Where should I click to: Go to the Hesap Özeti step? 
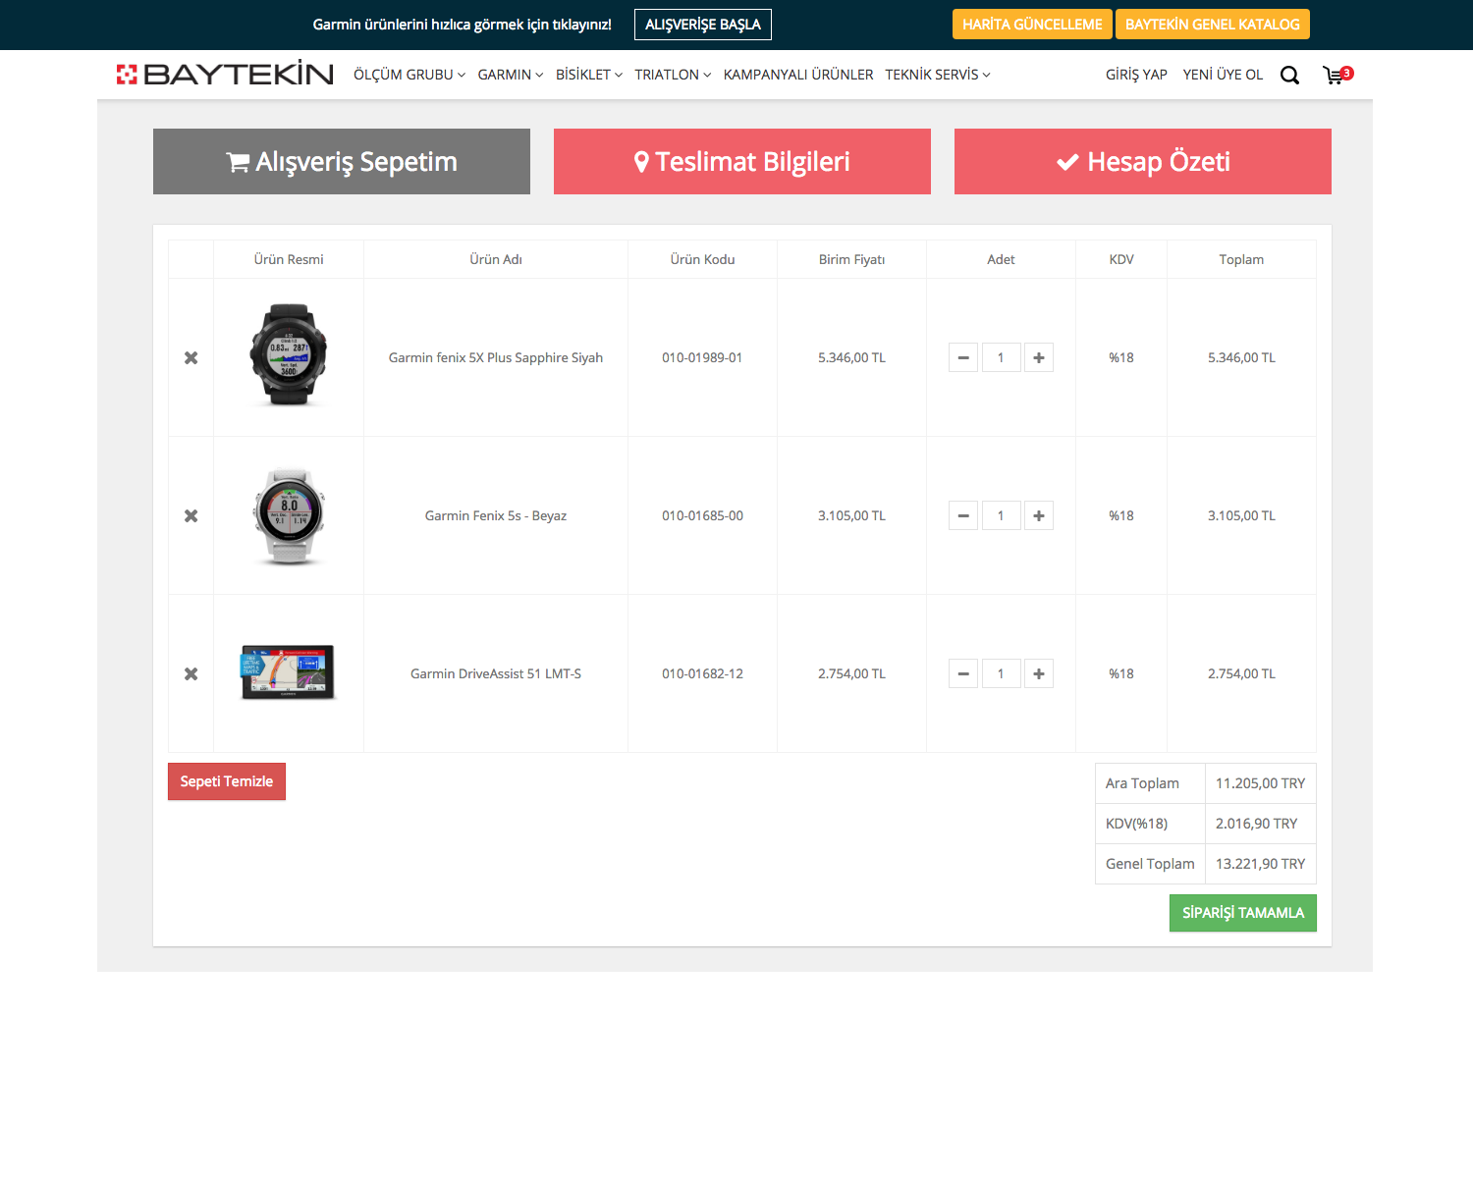point(1143,161)
